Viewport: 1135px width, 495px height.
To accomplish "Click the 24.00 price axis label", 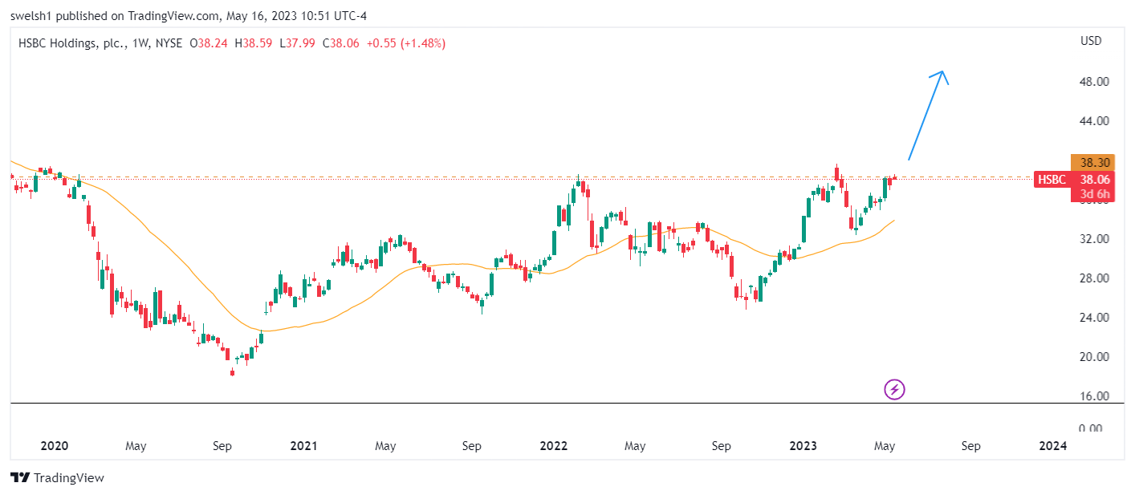I will coord(1095,318).
